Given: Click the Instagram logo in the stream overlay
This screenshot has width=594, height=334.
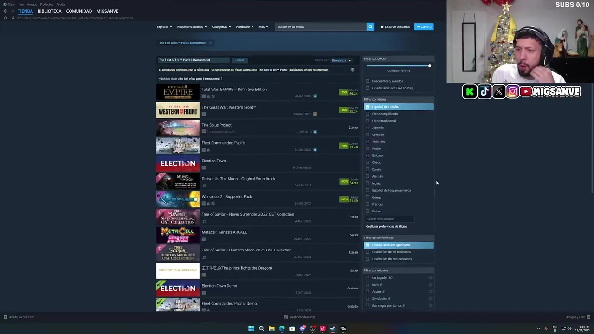Looking at the screenshot, I should click(x=512, y=92).
